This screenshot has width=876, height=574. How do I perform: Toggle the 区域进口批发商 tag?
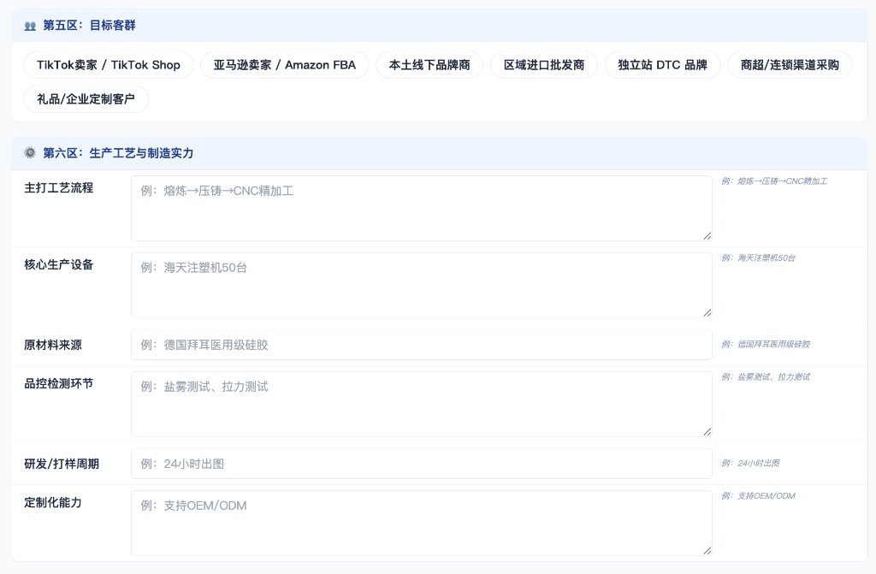(543, 65)
